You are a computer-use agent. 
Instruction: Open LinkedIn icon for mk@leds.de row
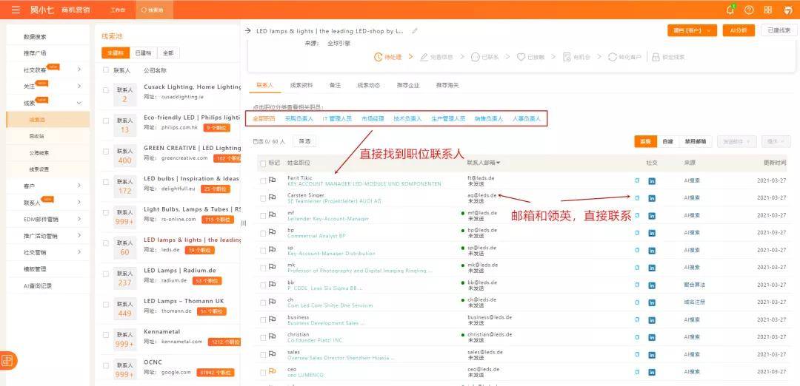tap(652, 268)
